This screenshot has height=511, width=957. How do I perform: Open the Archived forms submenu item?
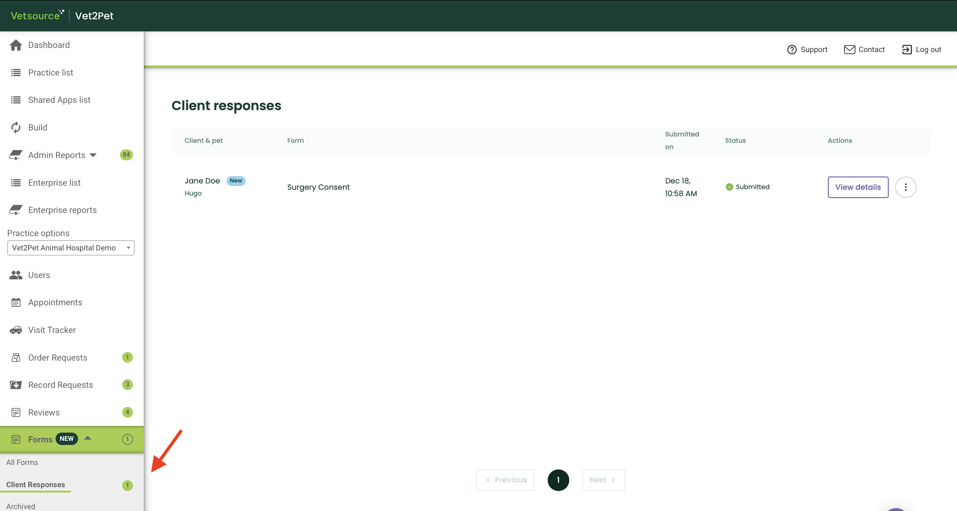pos(21,506)
